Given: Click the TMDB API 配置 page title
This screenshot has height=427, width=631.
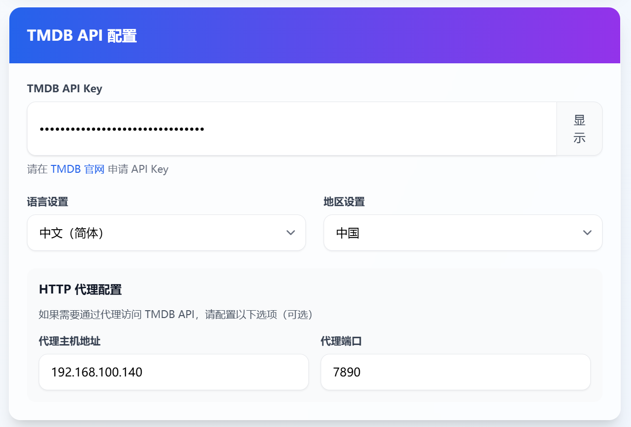Looking at the screenshot, I should (82, 36).
